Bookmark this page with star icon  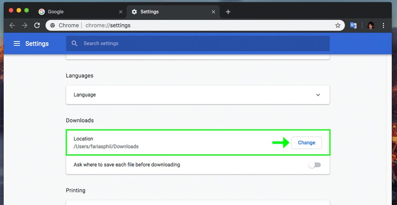[x=338, y=25]
